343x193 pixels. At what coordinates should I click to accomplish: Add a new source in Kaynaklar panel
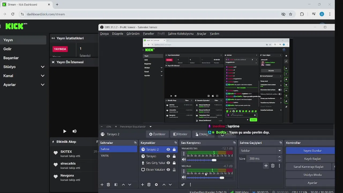(143, 185)
